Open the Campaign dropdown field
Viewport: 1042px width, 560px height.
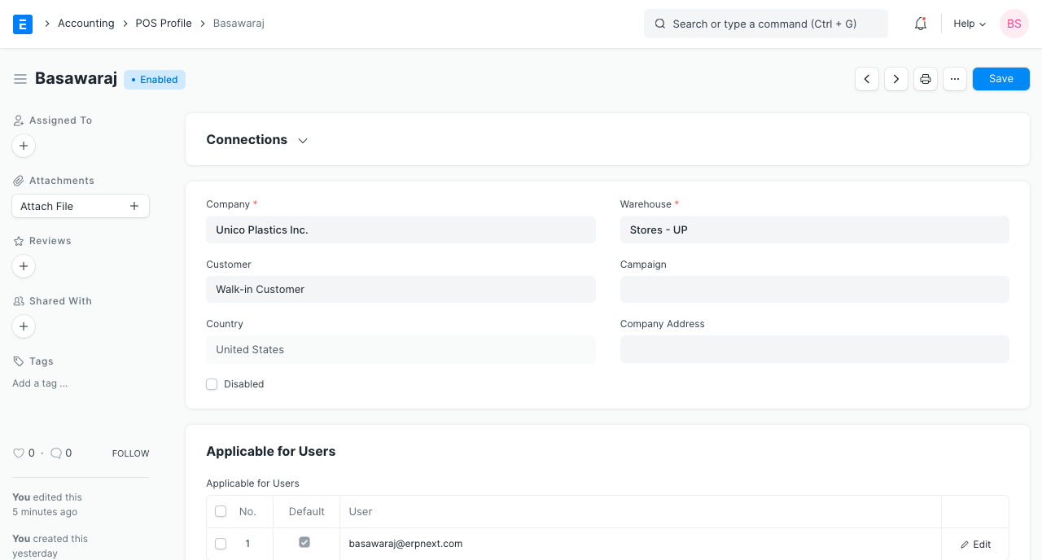(x=814, y=289)
